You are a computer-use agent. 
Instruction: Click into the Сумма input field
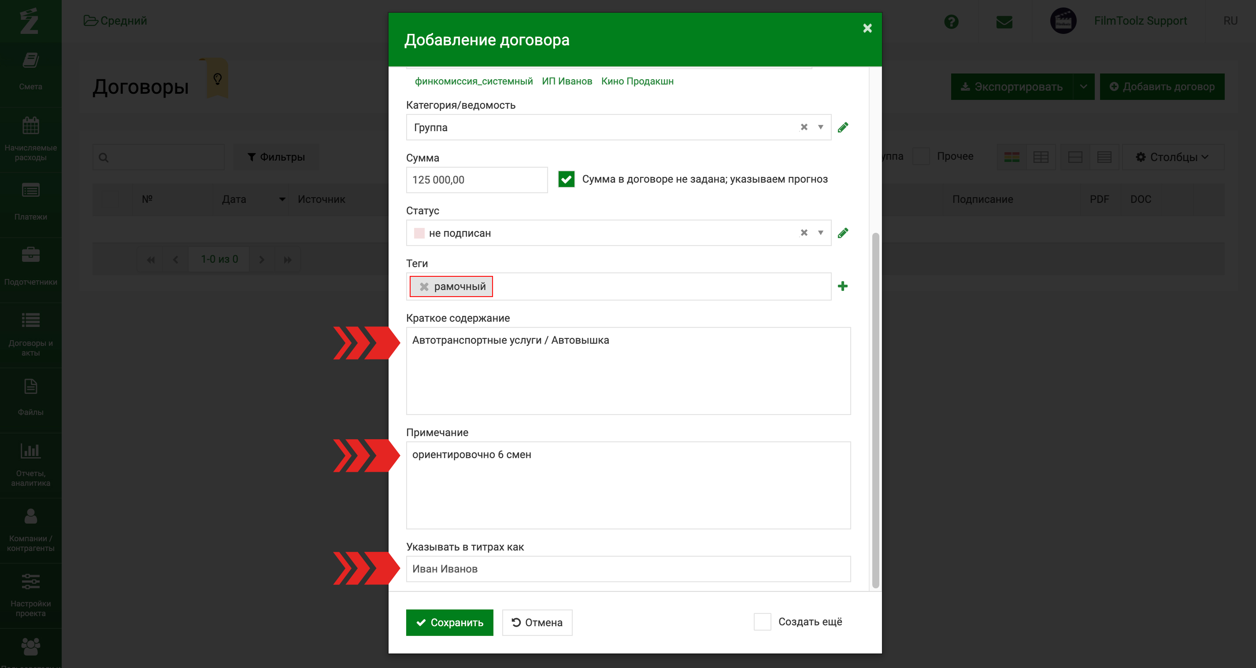476,180
